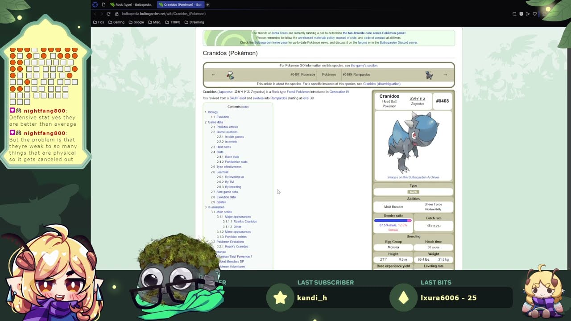This screenshot has width=571, height=321.
Task: Open the manual of style link
Action: coord(346,38)
